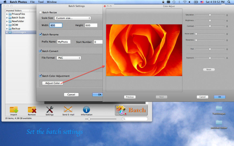The image size is (234, 146).
Task: Open the Settings tools icon
Action: click(49, 110)
